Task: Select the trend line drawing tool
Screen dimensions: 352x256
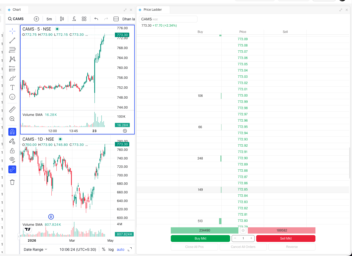Action: 12,40
